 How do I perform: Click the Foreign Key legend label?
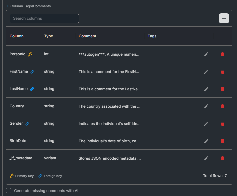tap(53, 176)
